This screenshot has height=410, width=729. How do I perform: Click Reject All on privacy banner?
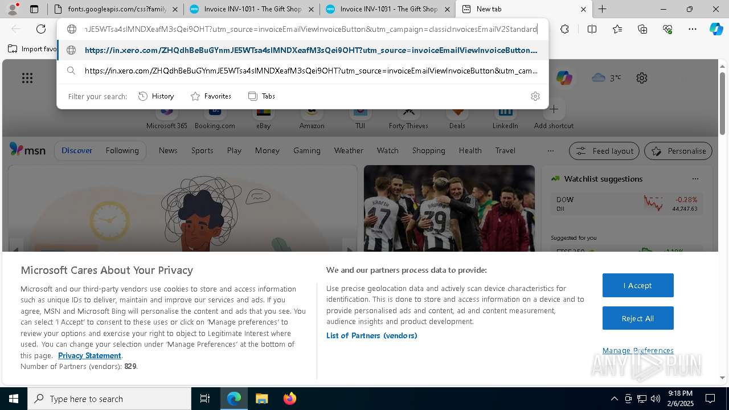638,318
